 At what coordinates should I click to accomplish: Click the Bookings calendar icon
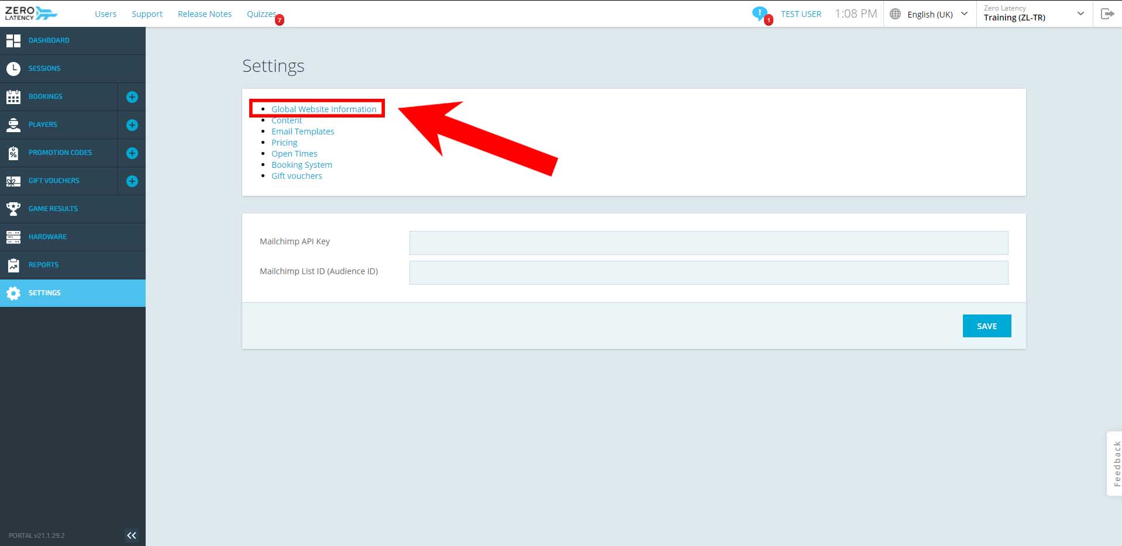(x=13, y=96)
